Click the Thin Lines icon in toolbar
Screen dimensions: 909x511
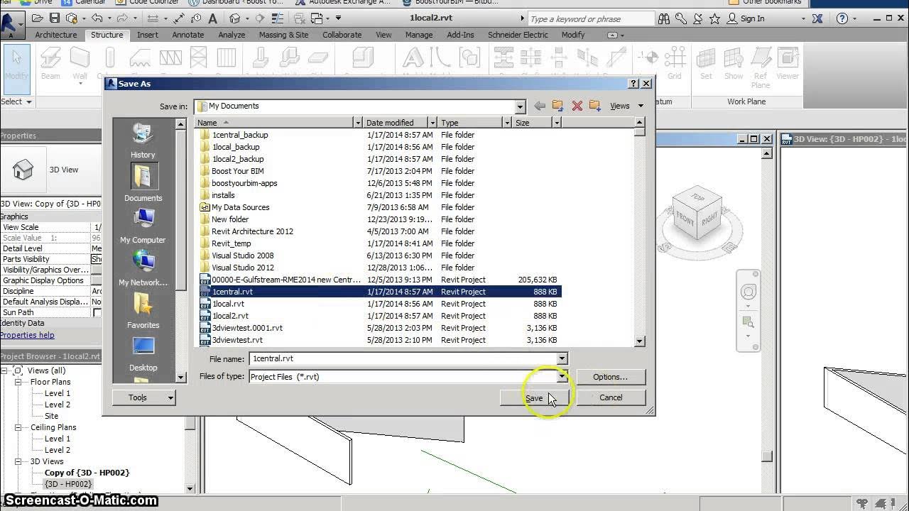[278, 18]
